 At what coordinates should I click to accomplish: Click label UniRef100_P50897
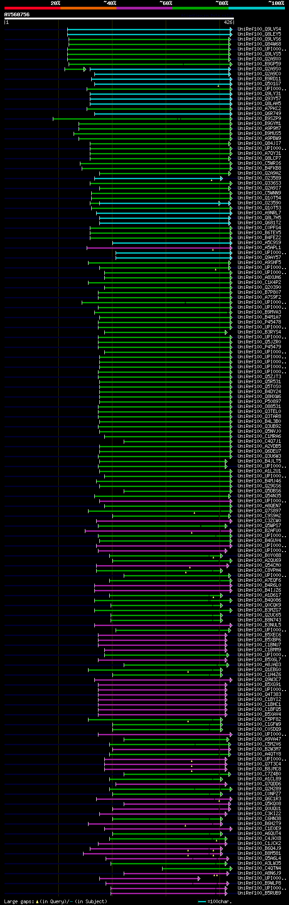tap(259, 402)
